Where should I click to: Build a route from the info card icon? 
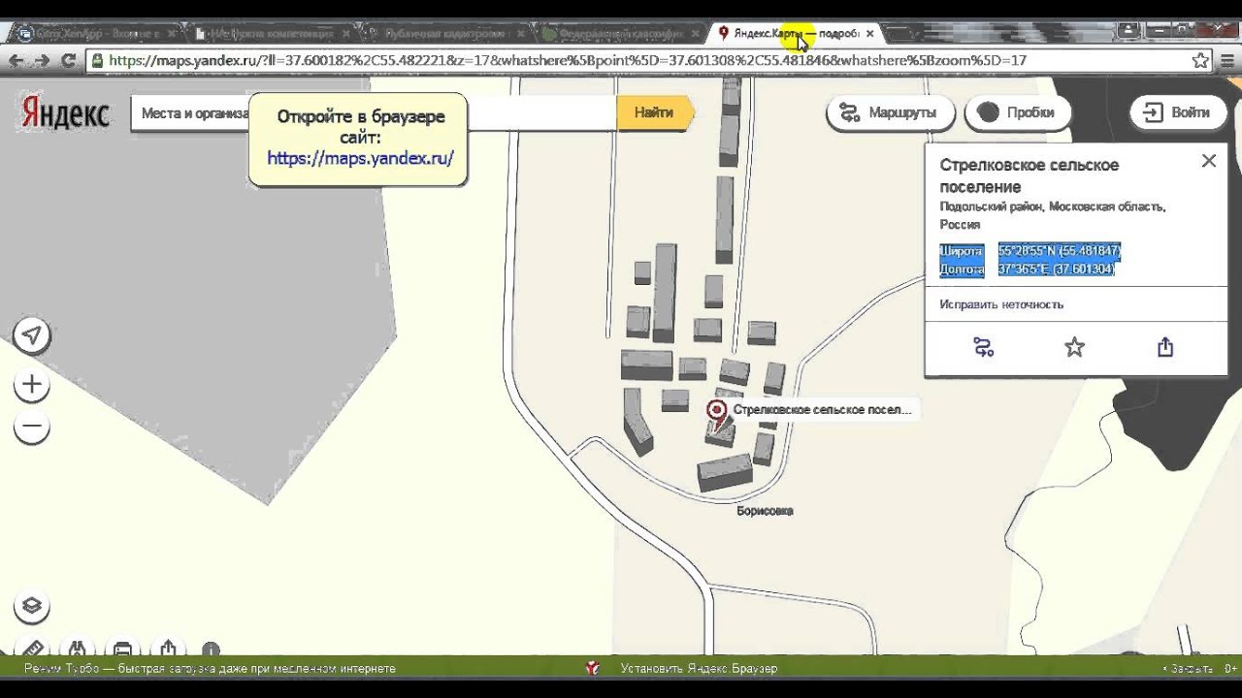(984, 347)
